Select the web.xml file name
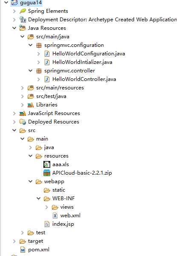The height and width of the screenshot is (256, 192). [x=70, y=216]
